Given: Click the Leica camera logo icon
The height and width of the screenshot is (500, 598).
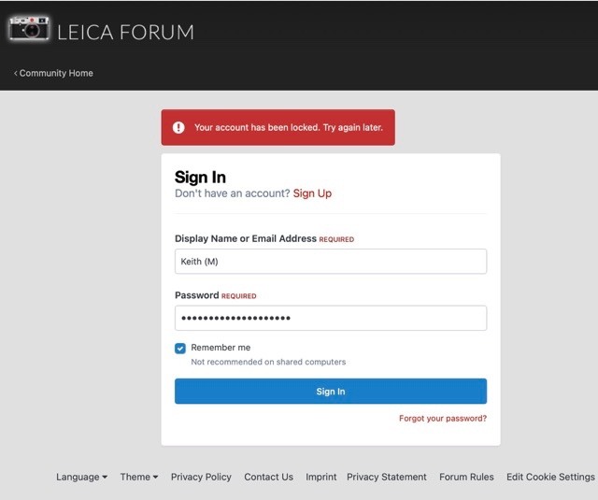Looking at the screenshot, I should (29, 28).
